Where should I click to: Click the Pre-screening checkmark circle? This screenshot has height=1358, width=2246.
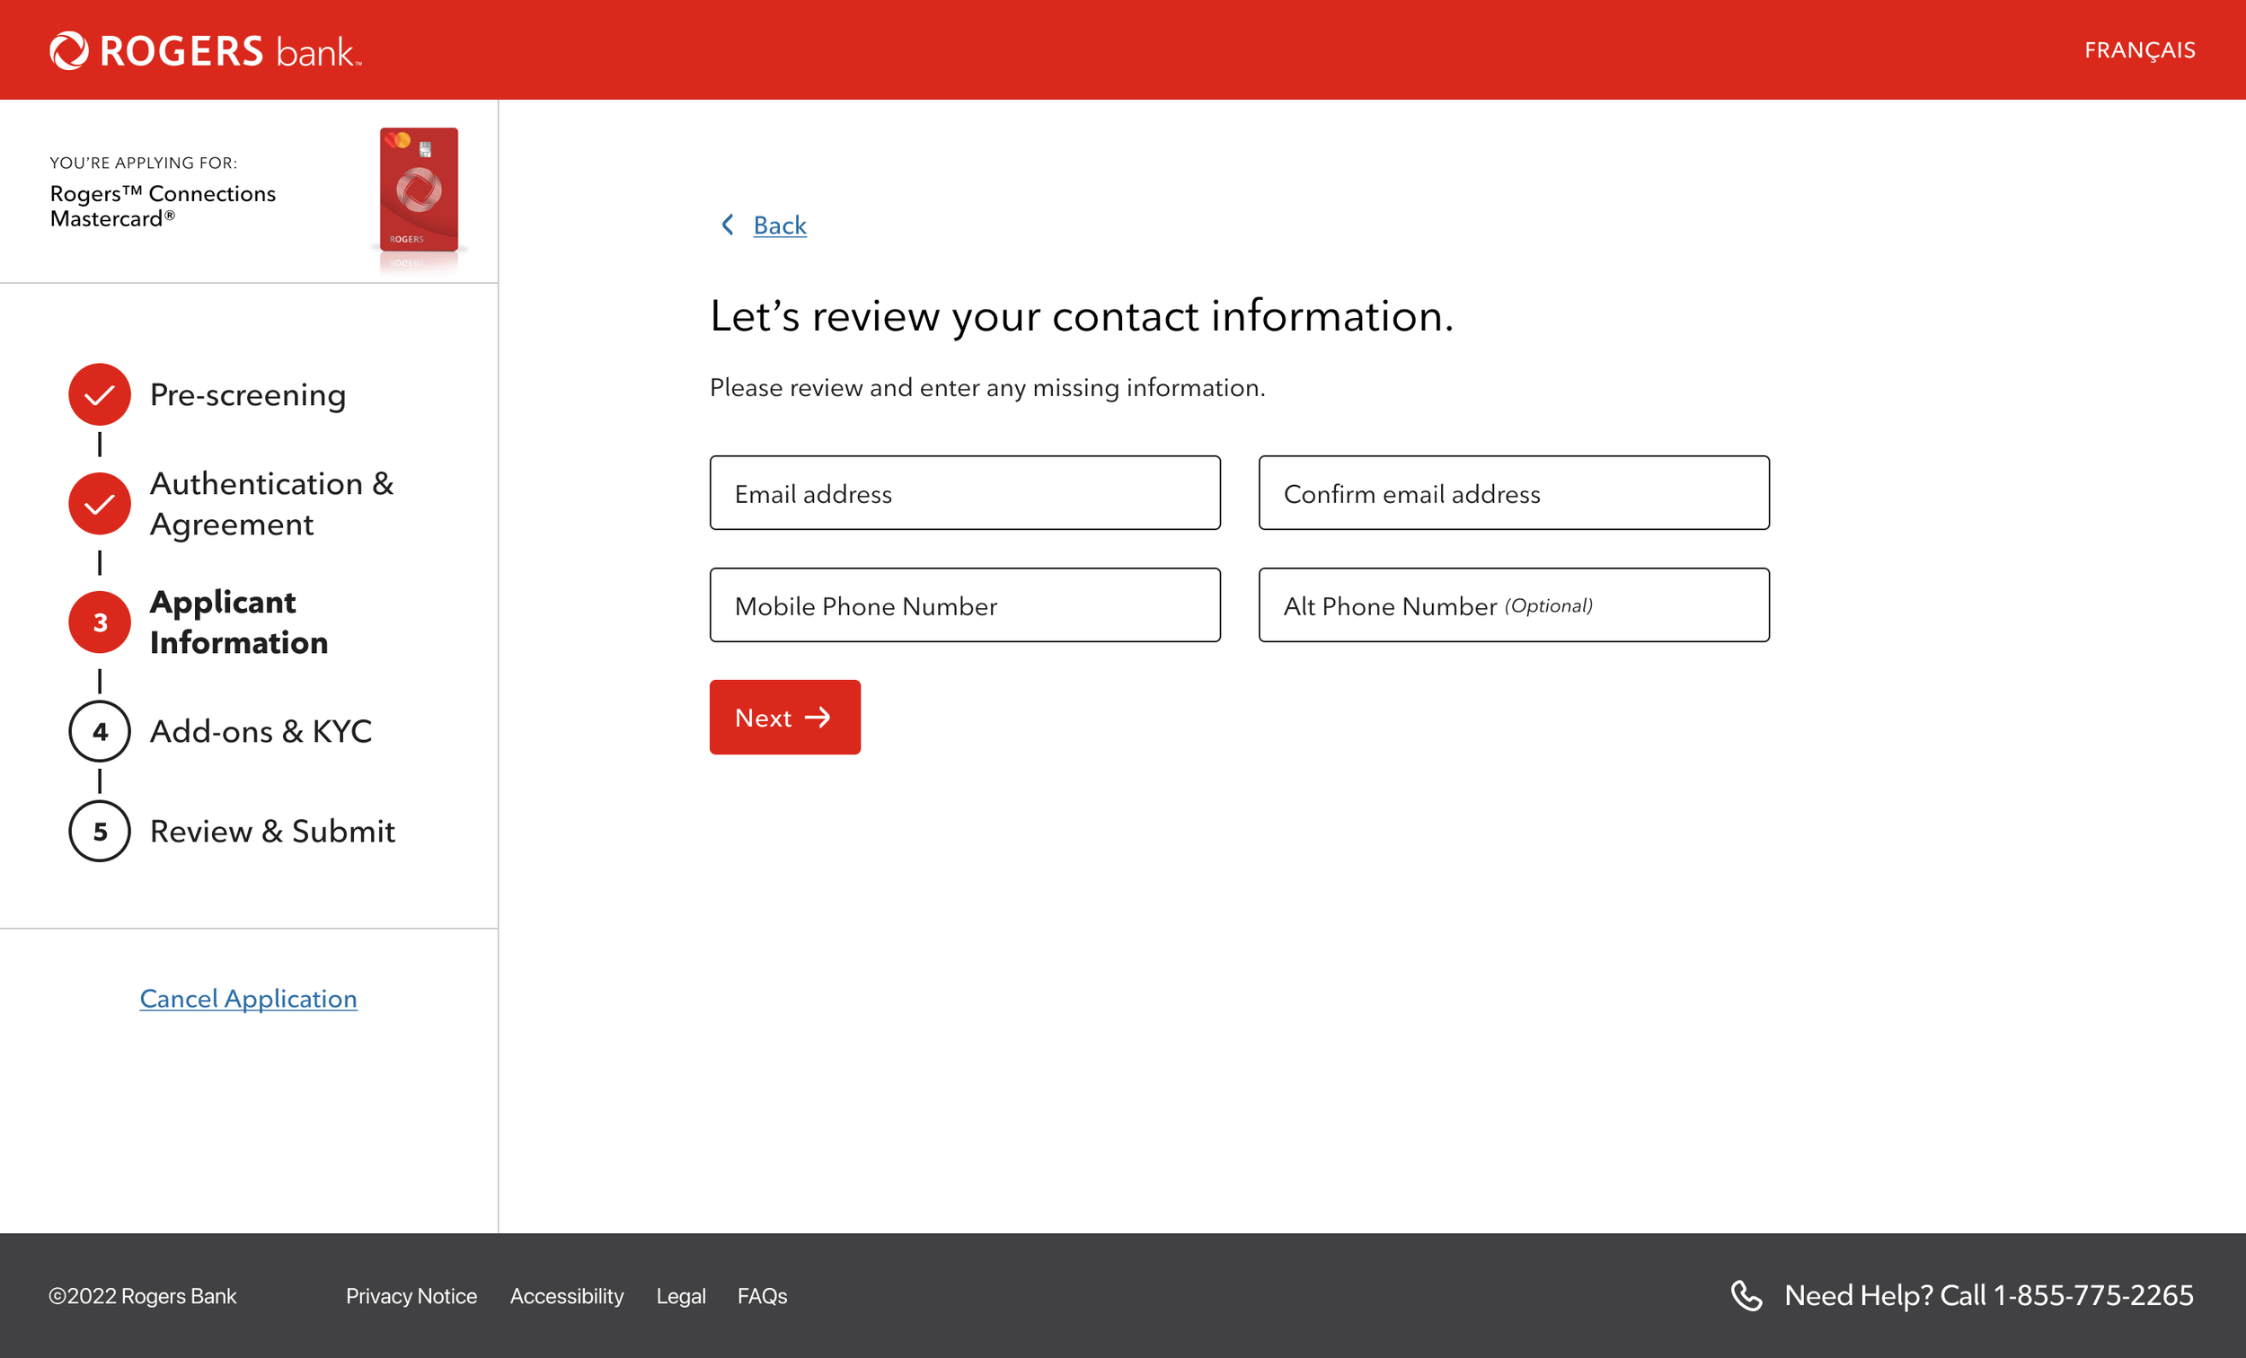pyautogui.click(x=101, y=394)
